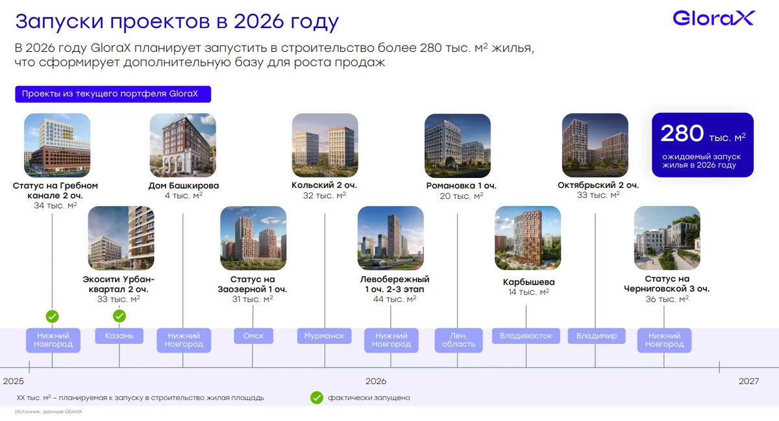Viewport: 779px width, 421px height.
Task: Click "Статус на Черниговской 3 оч." caption
Action: [667, 284]
